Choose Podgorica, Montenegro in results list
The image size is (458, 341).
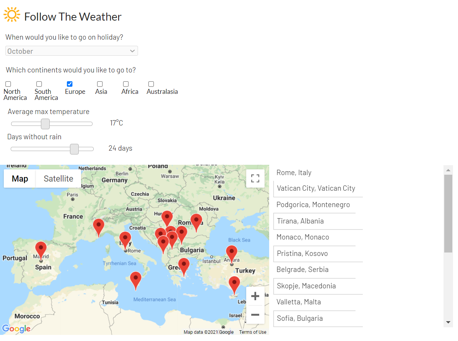(x=313, y=205)
